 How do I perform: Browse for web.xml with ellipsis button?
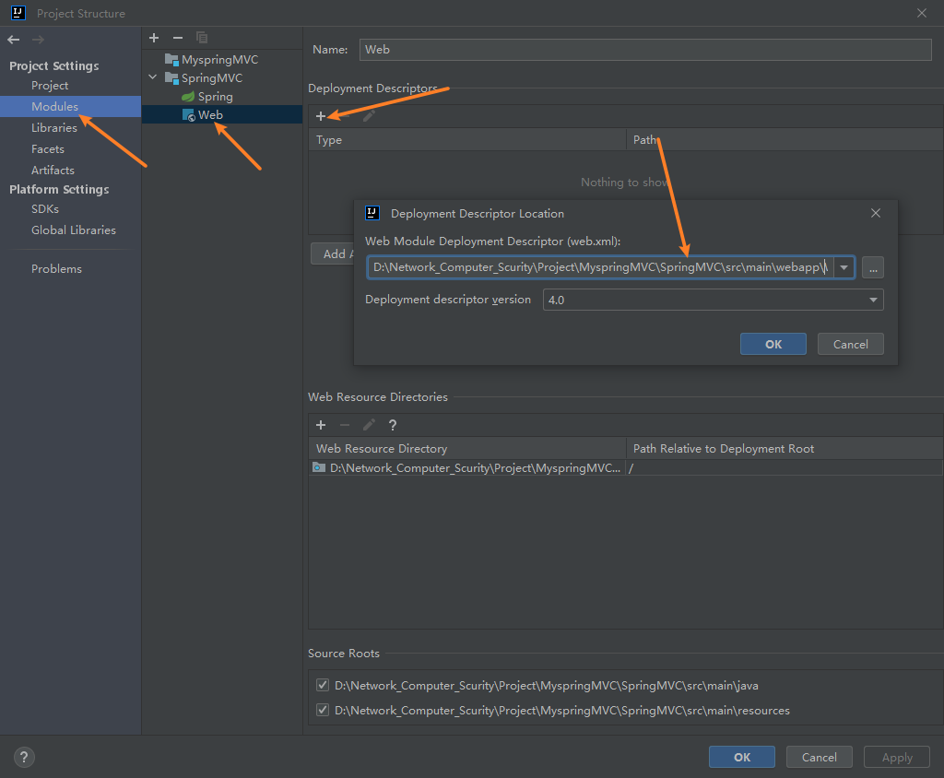tap(873, 267)
